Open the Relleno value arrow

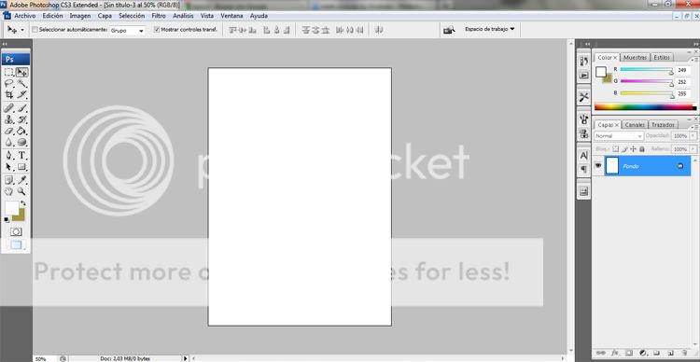tap(693, 148)
